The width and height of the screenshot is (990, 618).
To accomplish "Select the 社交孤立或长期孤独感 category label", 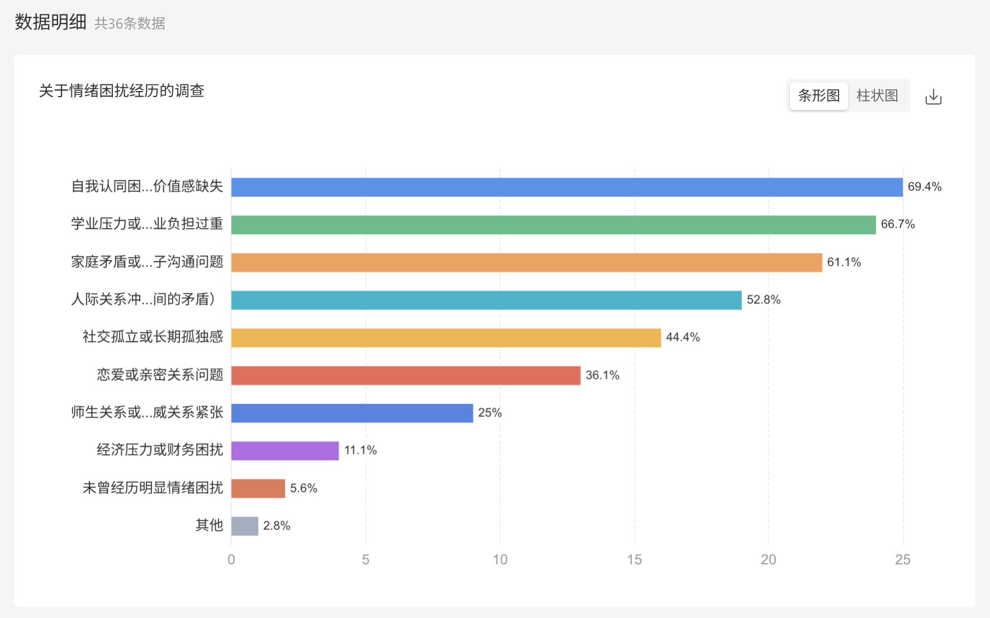I will coord(148,337).
